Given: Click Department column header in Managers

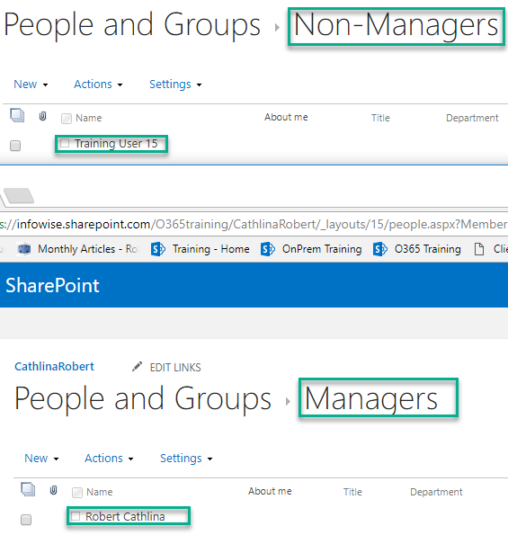Looking at the screenshot, I should (436, 492).
